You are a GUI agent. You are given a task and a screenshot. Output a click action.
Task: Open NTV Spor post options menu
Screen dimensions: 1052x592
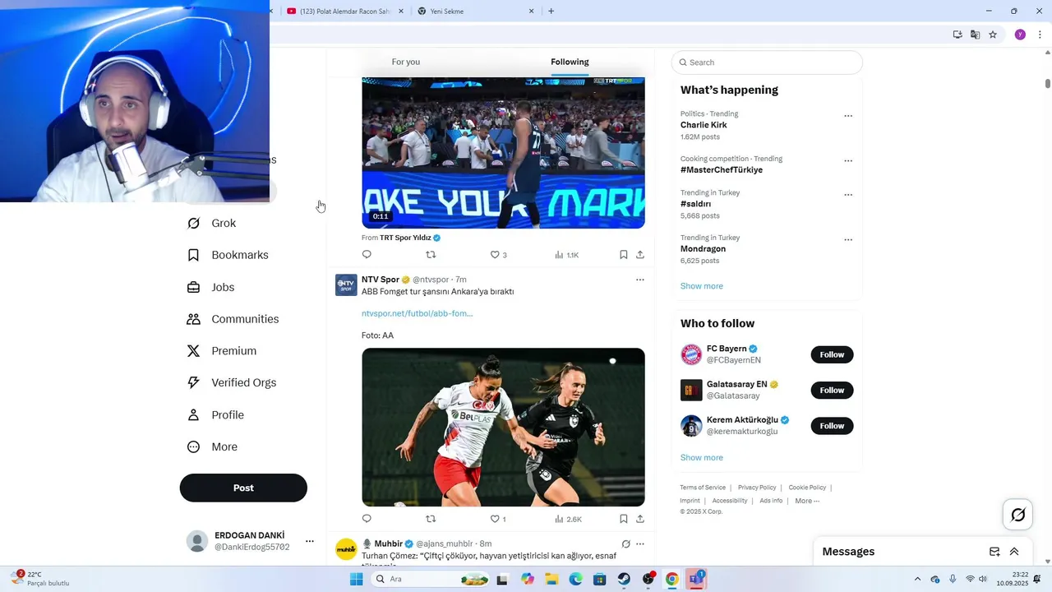point(640,280)
